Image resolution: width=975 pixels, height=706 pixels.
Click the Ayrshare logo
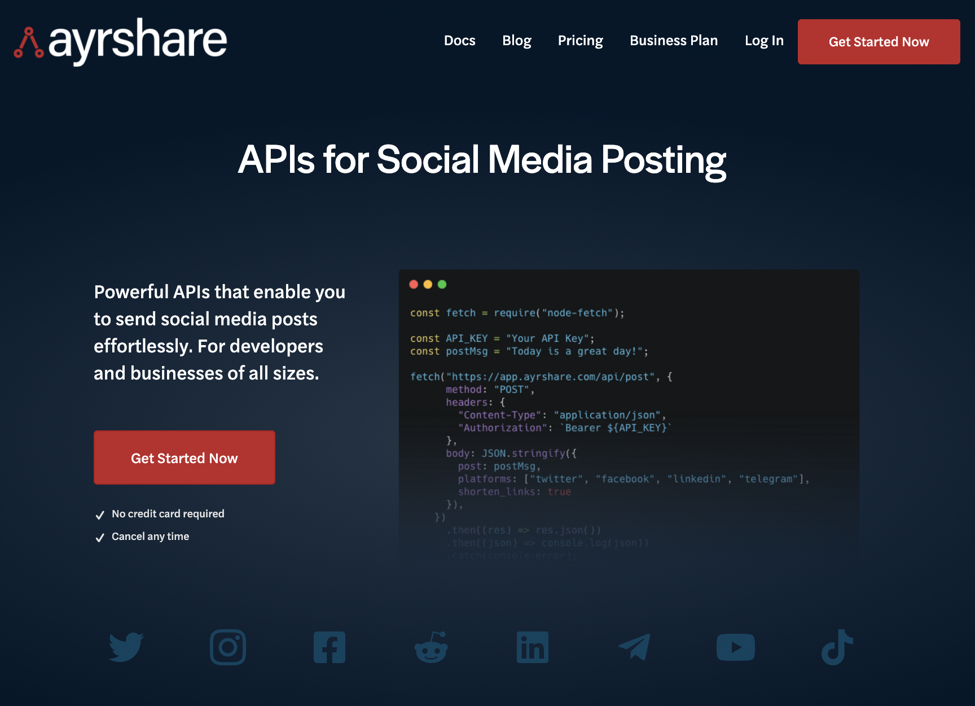coord(120,42)
